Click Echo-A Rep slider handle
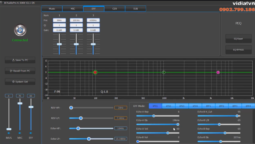The height and width of the screenshot is (144, 255). pyautogui.click(x=154, y=116)
